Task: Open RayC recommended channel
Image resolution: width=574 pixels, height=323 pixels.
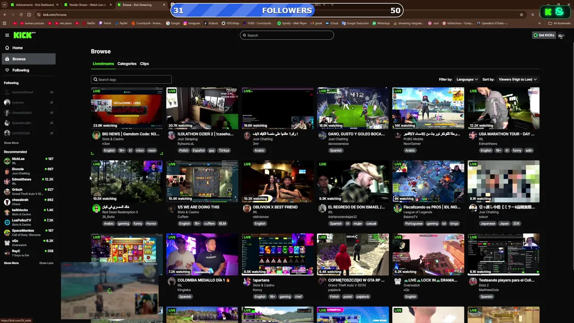Action: (28, 253)
